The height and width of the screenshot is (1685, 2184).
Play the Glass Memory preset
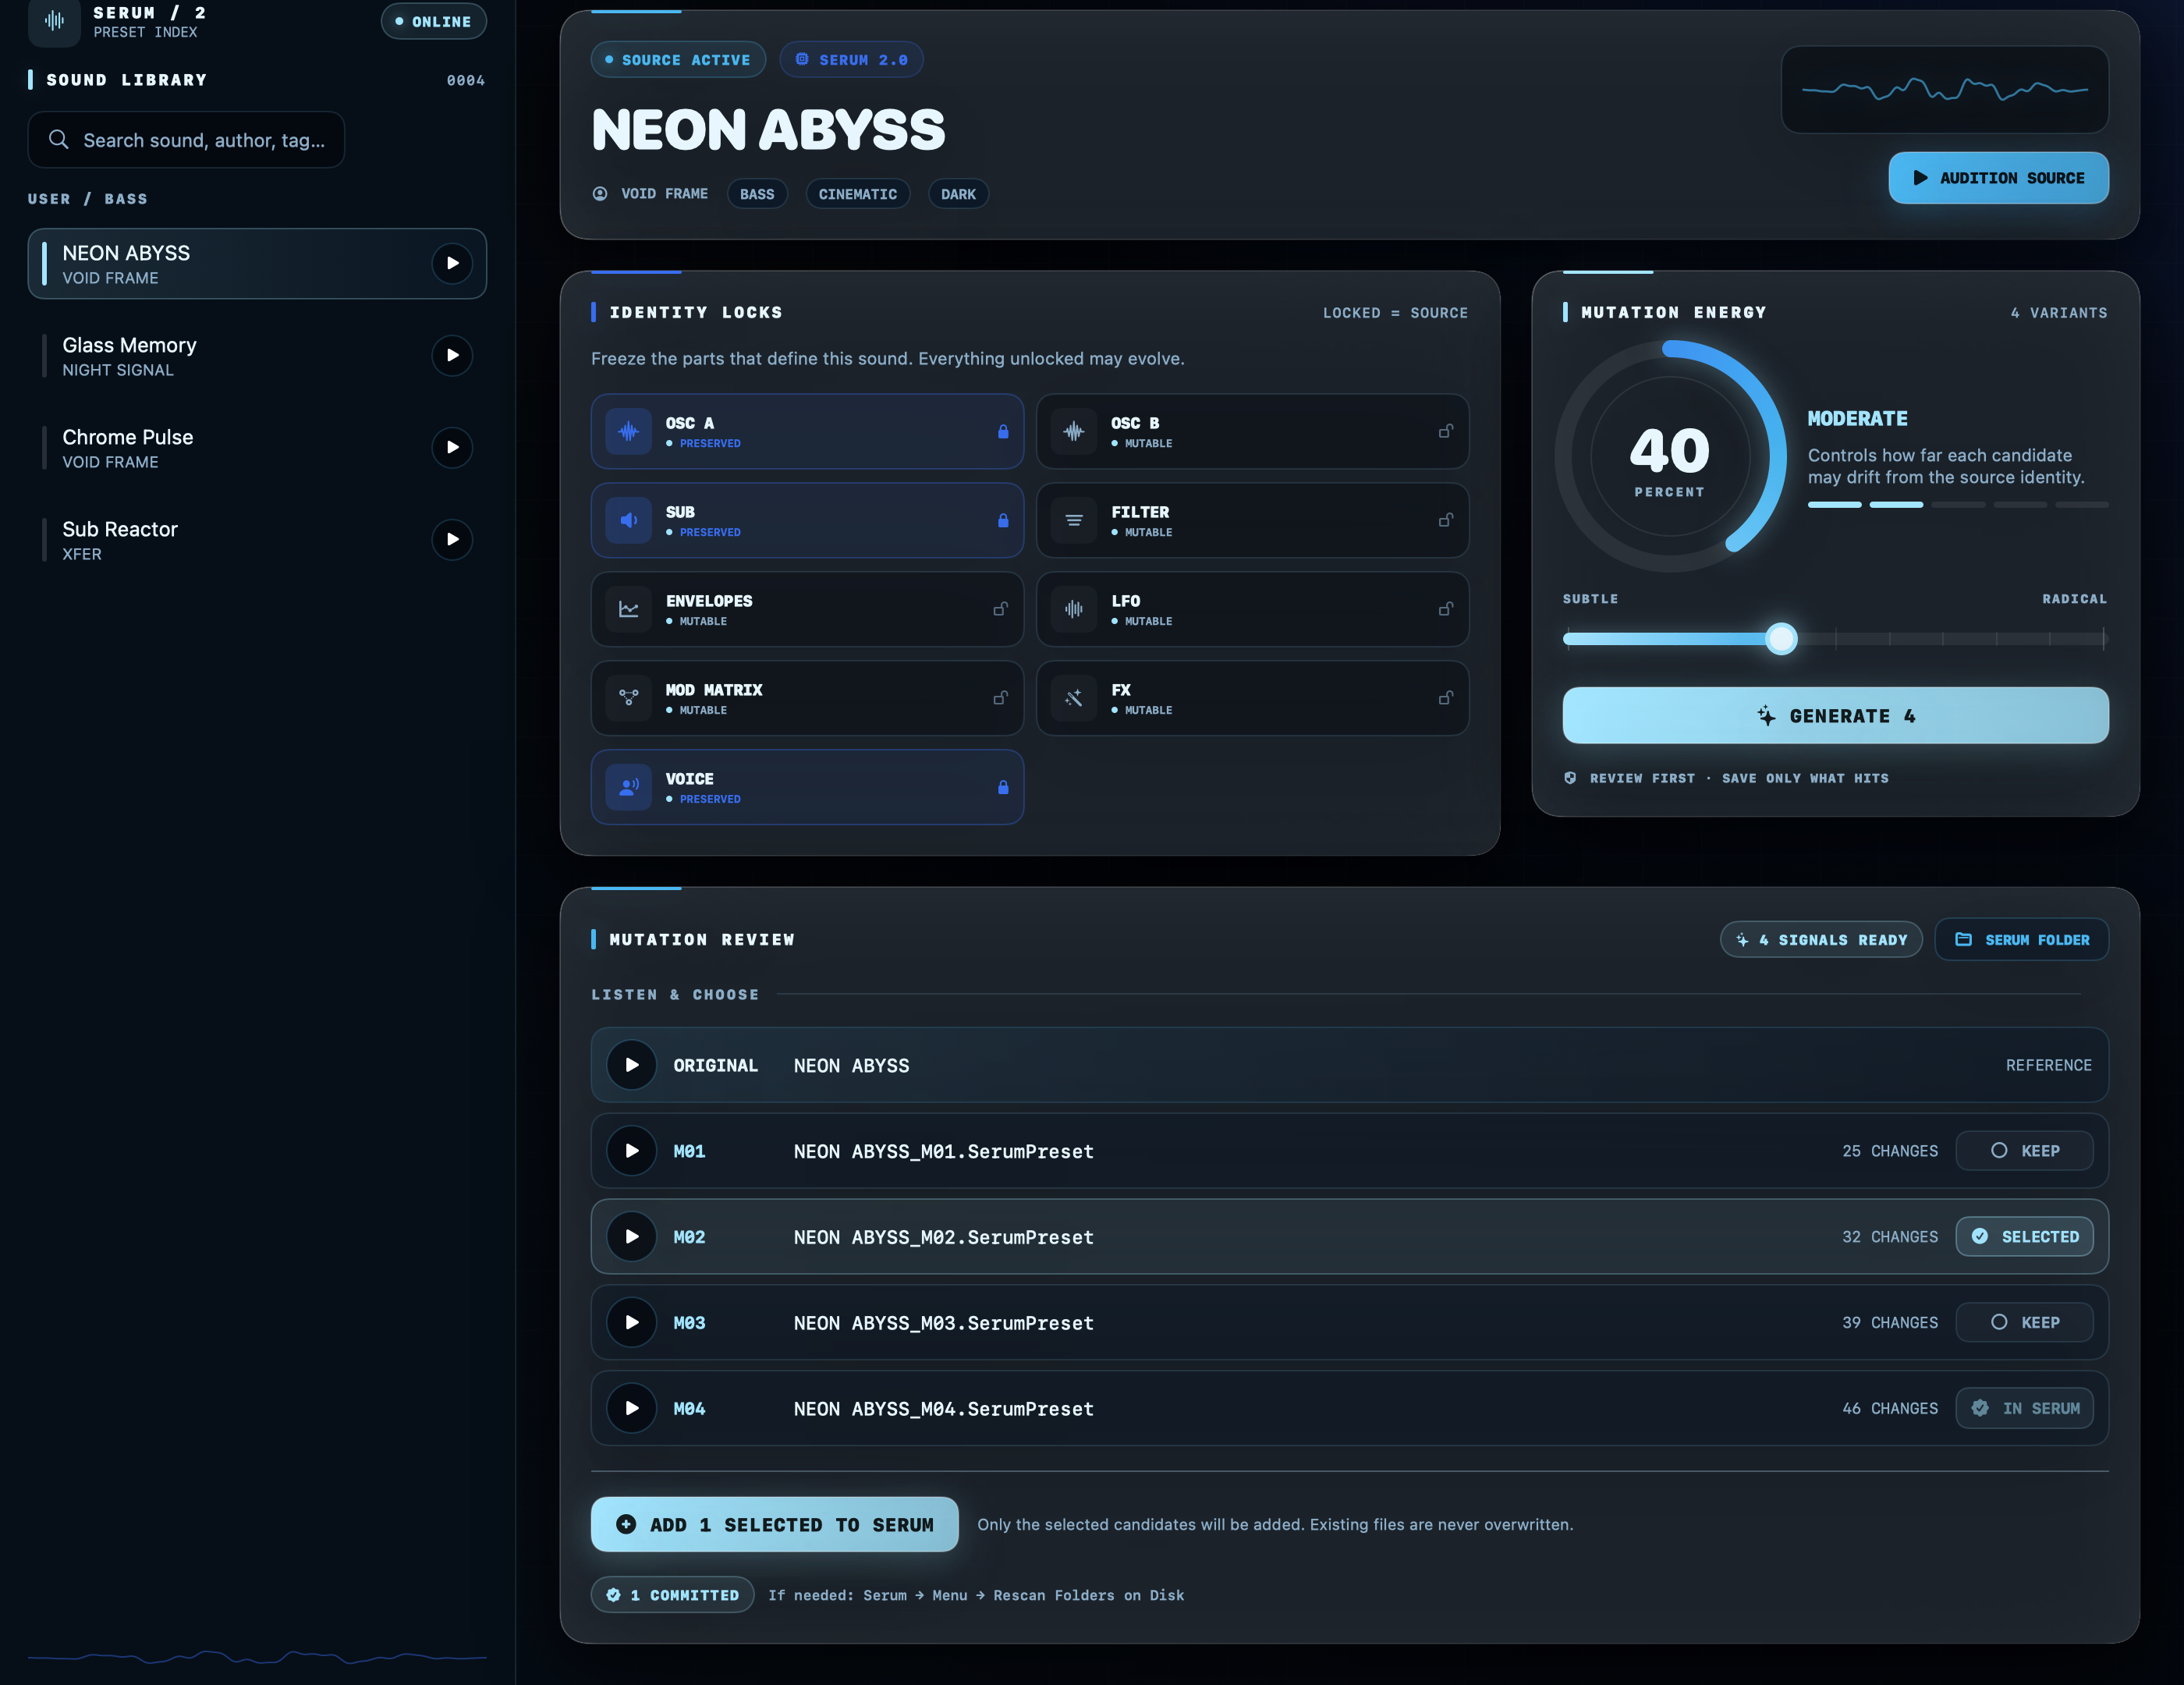click(452, 356)
